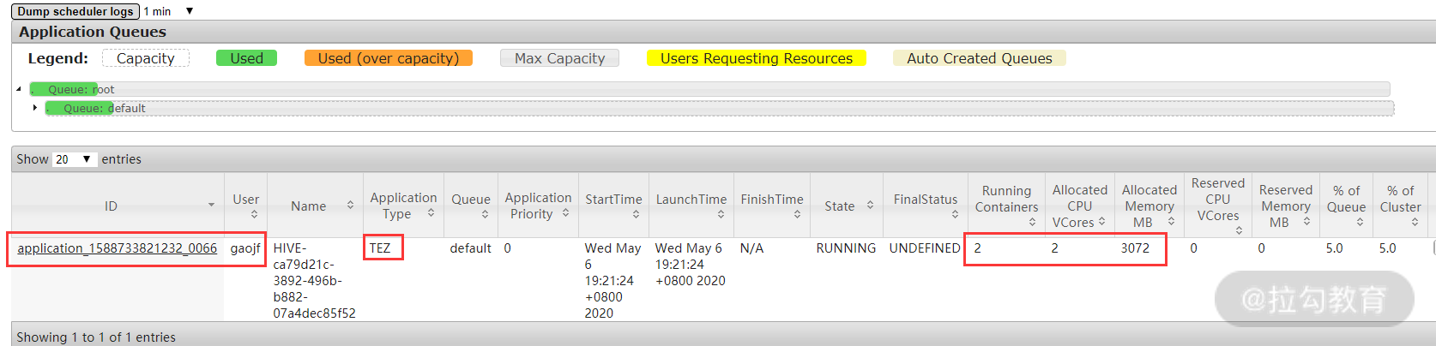Sort by State column

[848, 206]
